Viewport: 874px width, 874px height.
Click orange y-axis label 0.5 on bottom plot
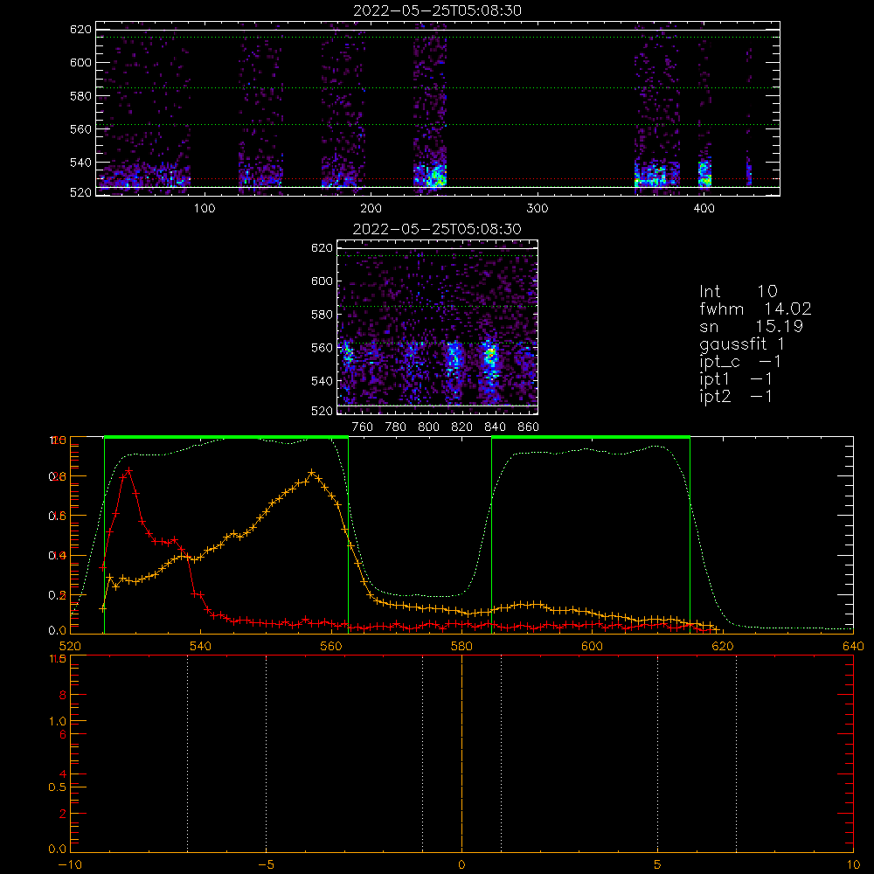(x=58, y=787)
